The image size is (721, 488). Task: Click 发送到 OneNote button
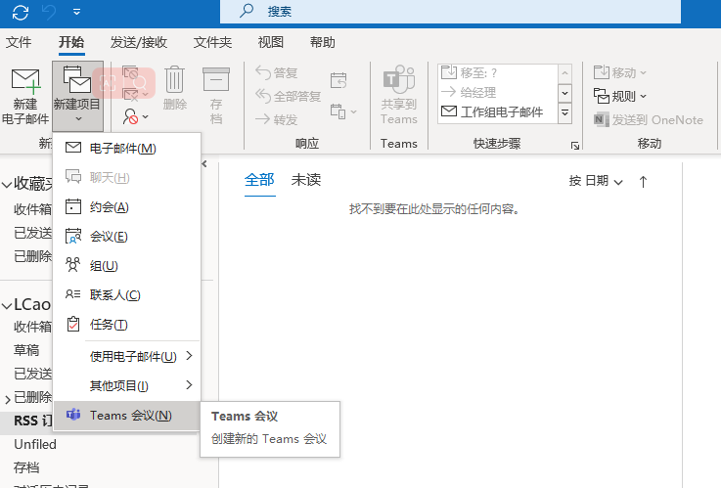coord(649,120)
